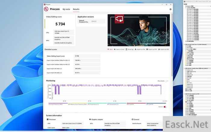Select CPU name in System information

point(72,123)
